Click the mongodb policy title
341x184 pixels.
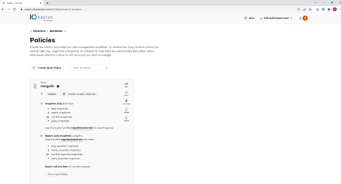click(47, 86)
